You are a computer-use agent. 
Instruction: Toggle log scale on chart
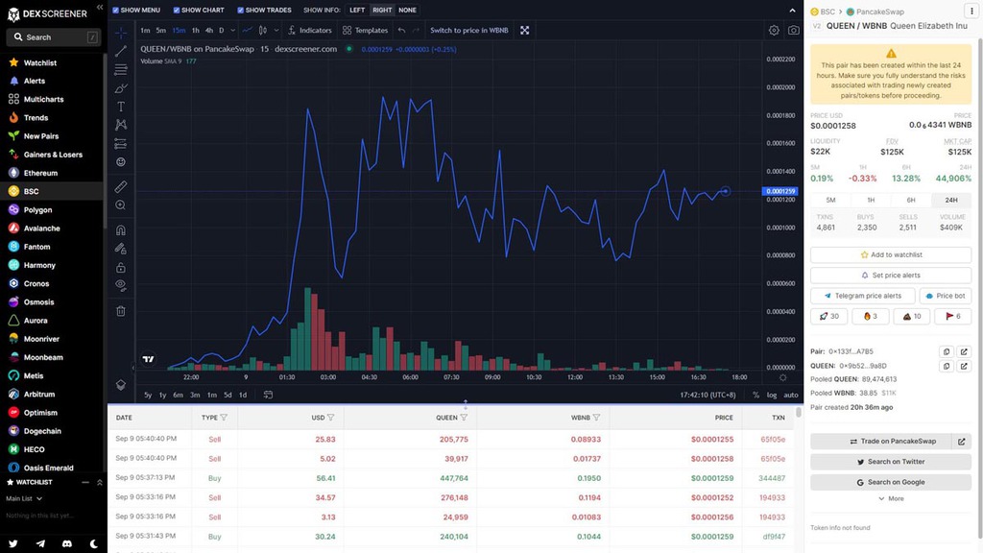tap(772, 395)
